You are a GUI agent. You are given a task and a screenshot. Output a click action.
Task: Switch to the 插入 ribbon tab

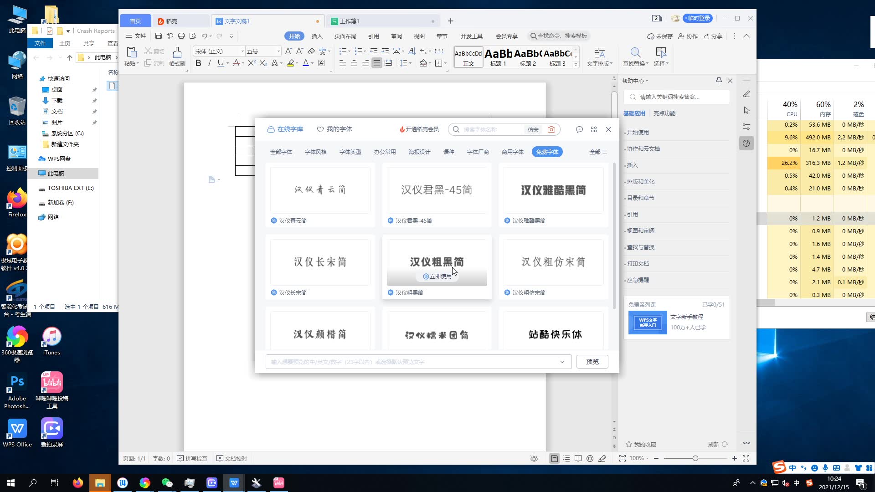317,36
